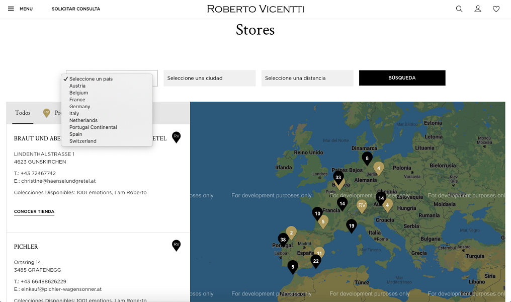Open the search magnifier icon
The height and width of the screenshot is (302, 511).
coord(459,9)
